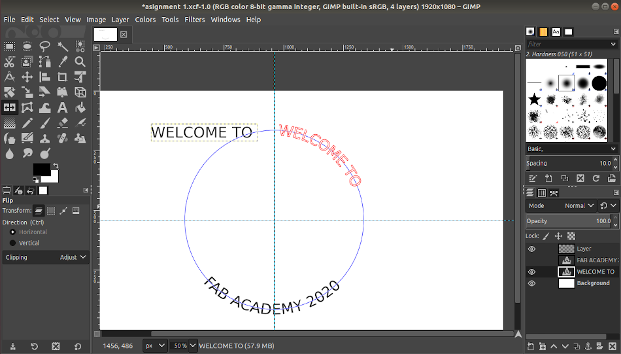Delete the selected layer
The width and height of the screenshot is (621, 354).
point(611,346)
